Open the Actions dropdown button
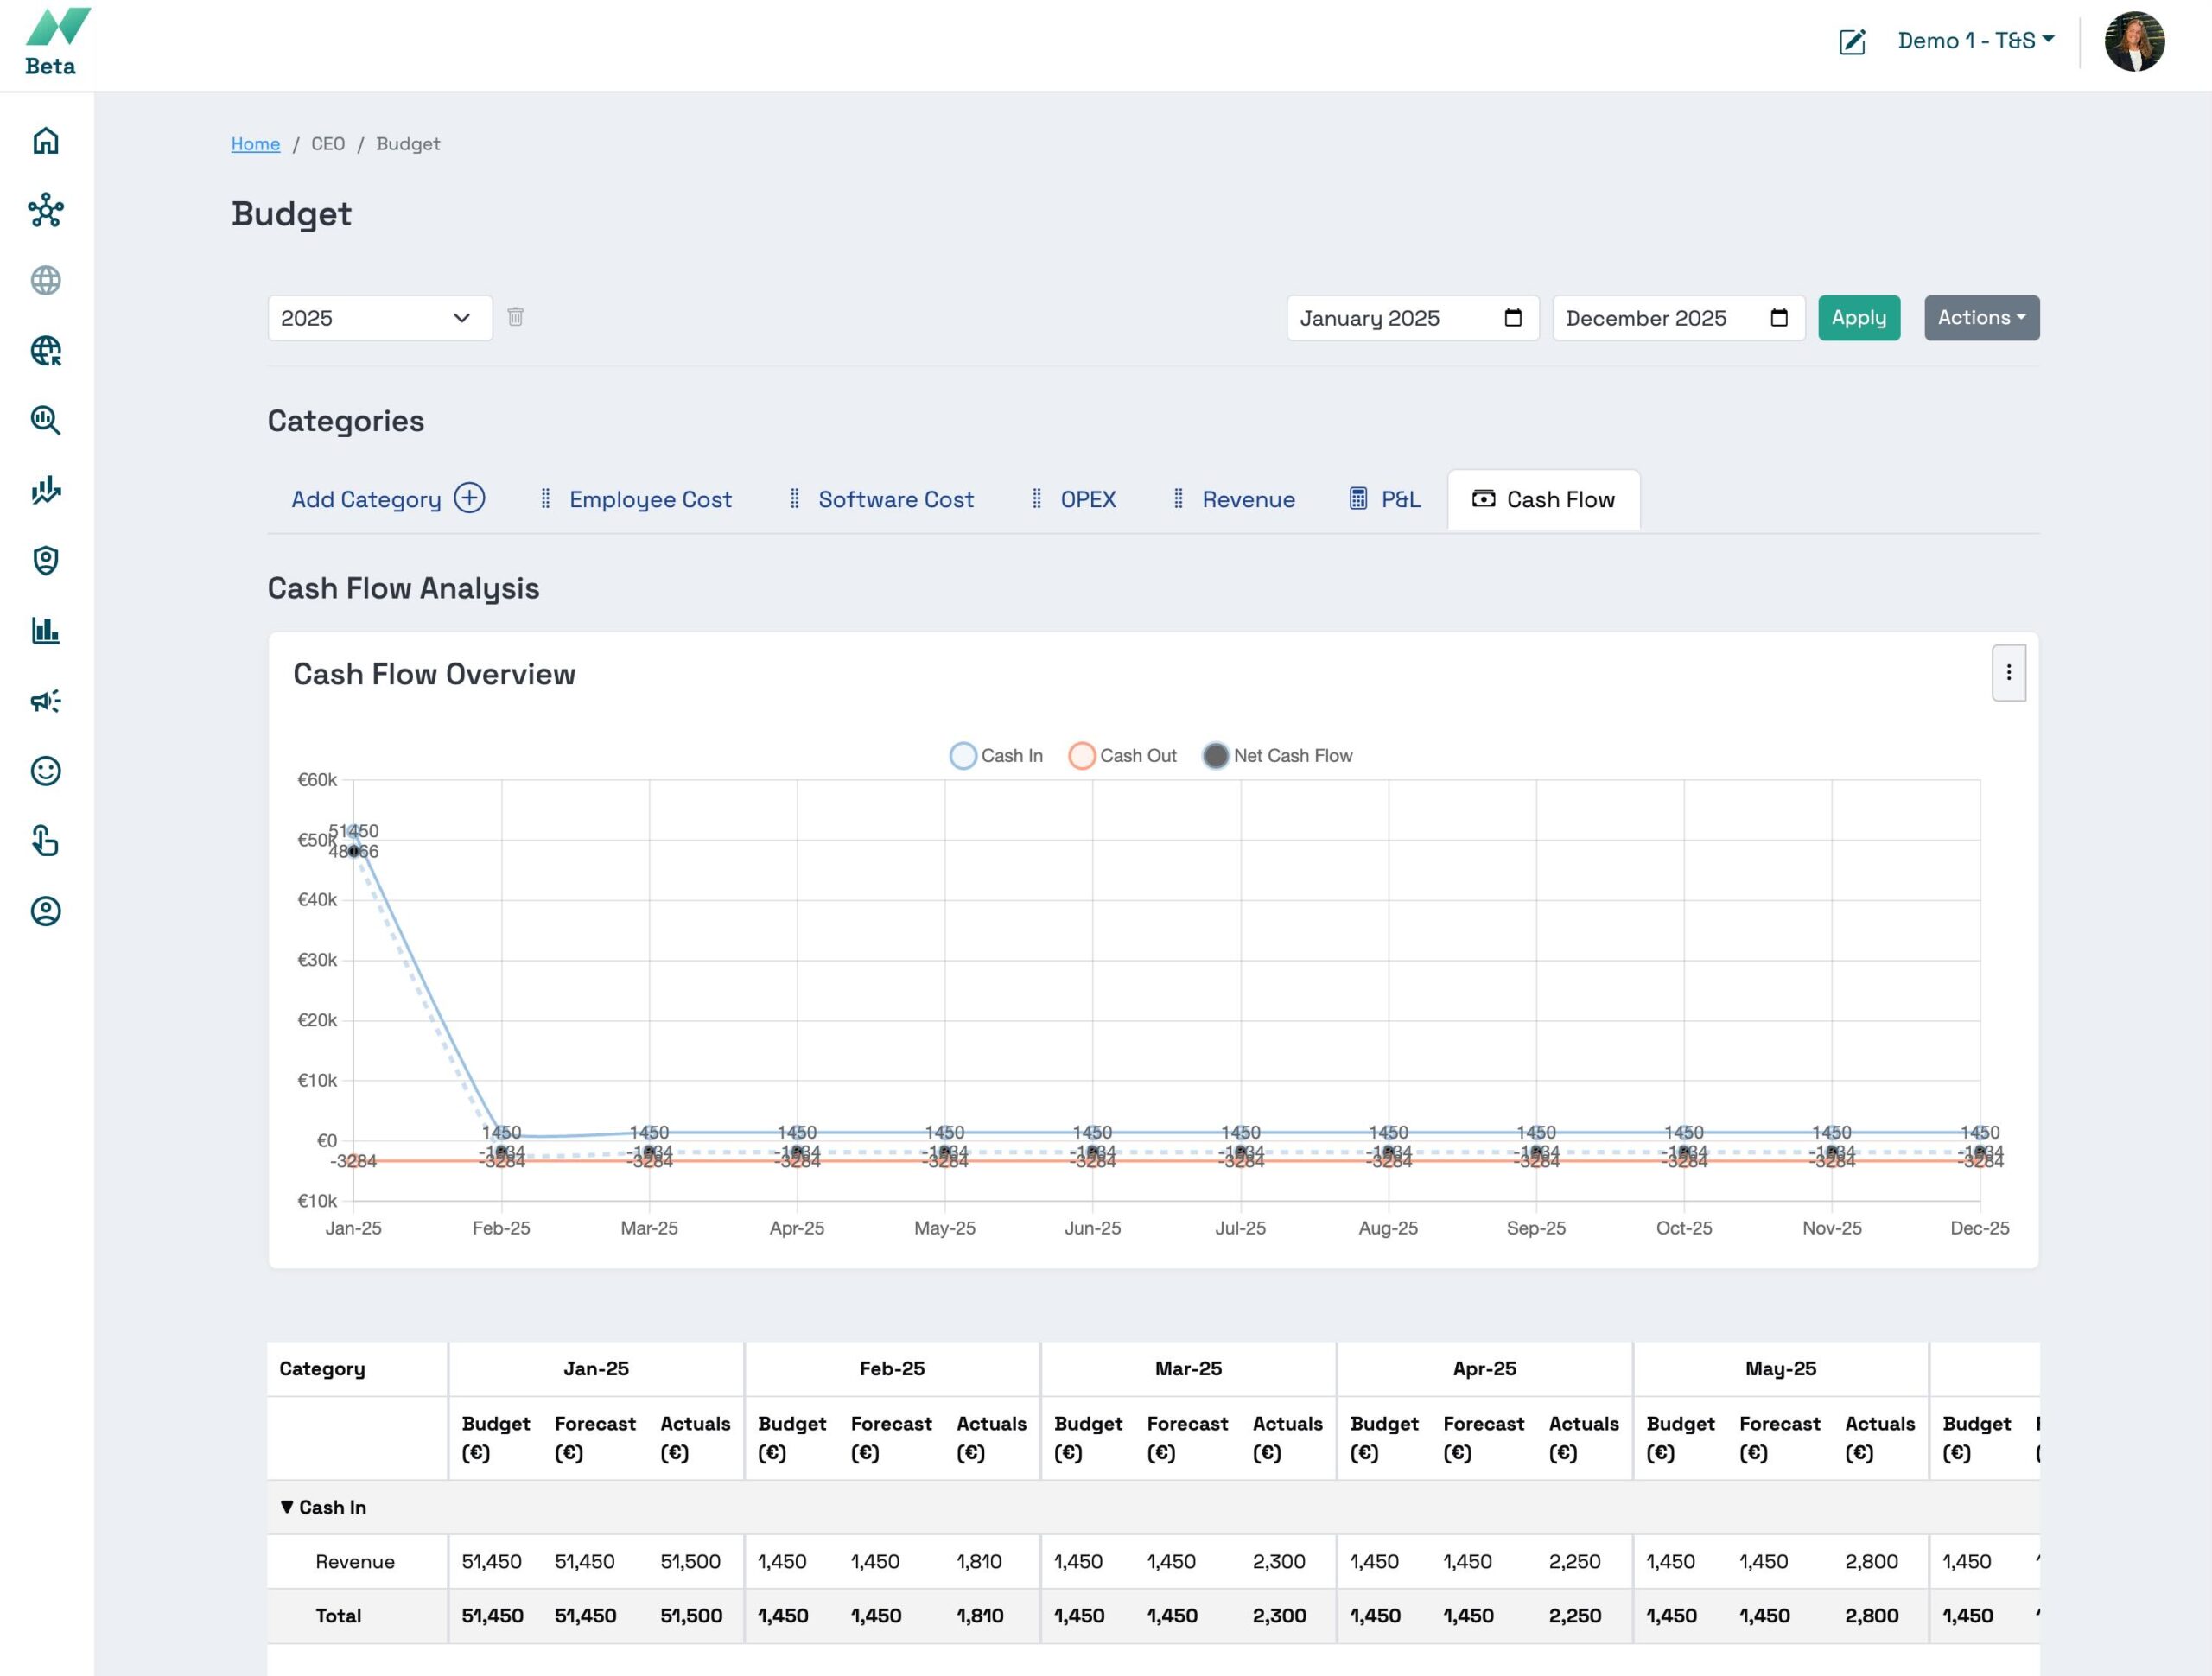The height and width of the screenshot is (1676, 2212). click(x=1980, y=318)
